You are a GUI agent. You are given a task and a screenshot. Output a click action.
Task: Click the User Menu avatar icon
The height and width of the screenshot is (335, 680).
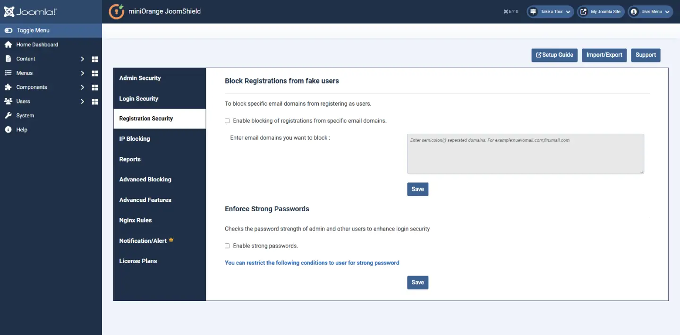click(634, 11)
